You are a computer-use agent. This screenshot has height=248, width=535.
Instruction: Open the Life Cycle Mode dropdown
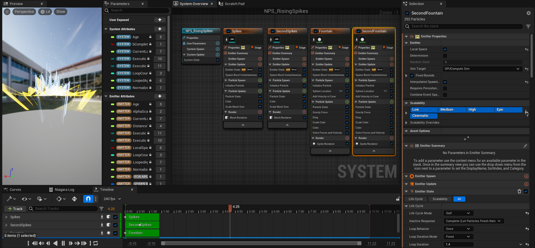coord(458,213)
